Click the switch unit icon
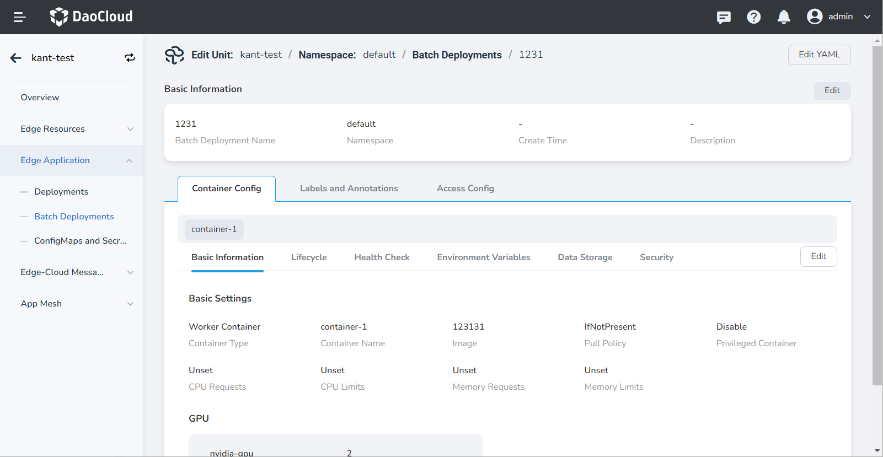The width and height of the screenshot is (883, 457). tap(130, 58)
